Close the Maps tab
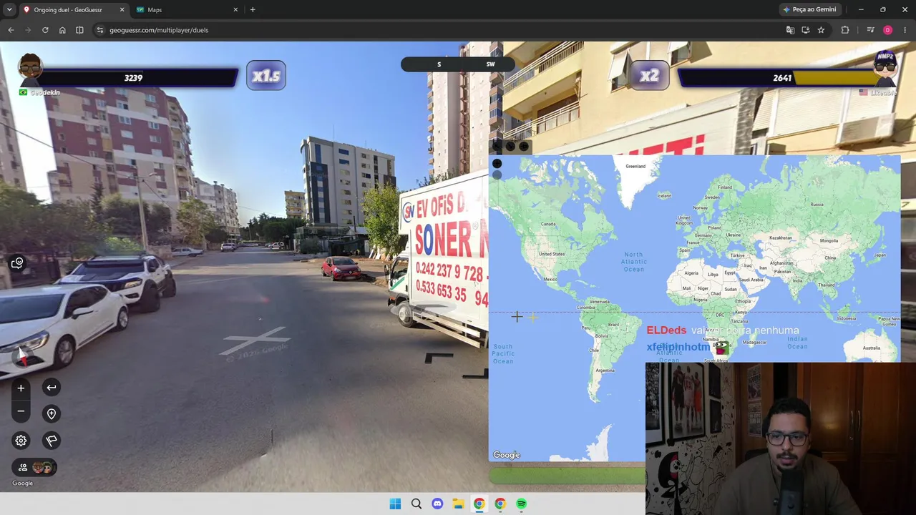916x515 pixels. (235, 10)
